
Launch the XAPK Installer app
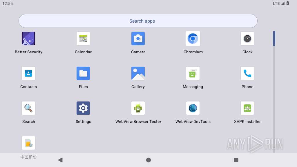click(247, 108)
